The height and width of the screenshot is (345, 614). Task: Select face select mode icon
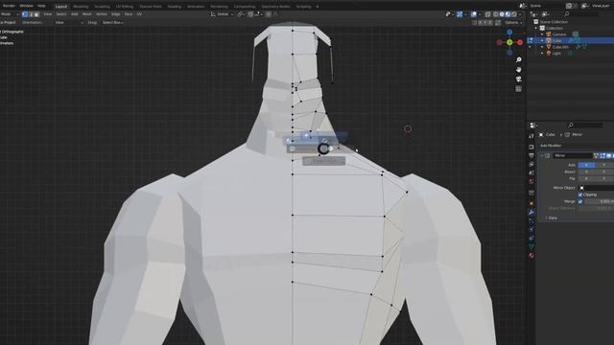[x=36, y=14]
